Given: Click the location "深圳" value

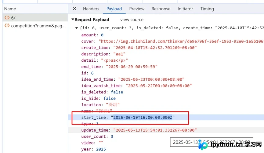Looking at the screenshot, I should [113, 105].
